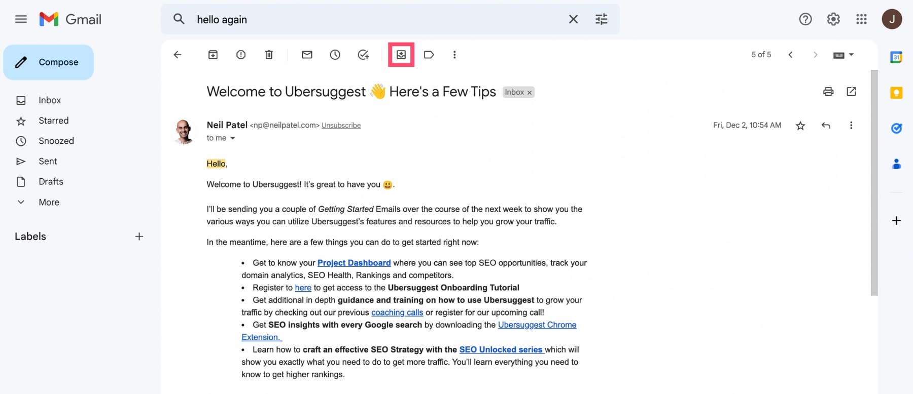This screenshot has height=394, width=913.
Task: Mark the email as unread
Action: tap(307, 55)
